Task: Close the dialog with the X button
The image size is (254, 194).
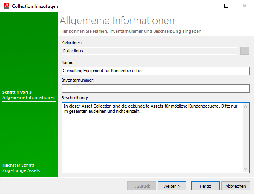Action: click(245, 6)
